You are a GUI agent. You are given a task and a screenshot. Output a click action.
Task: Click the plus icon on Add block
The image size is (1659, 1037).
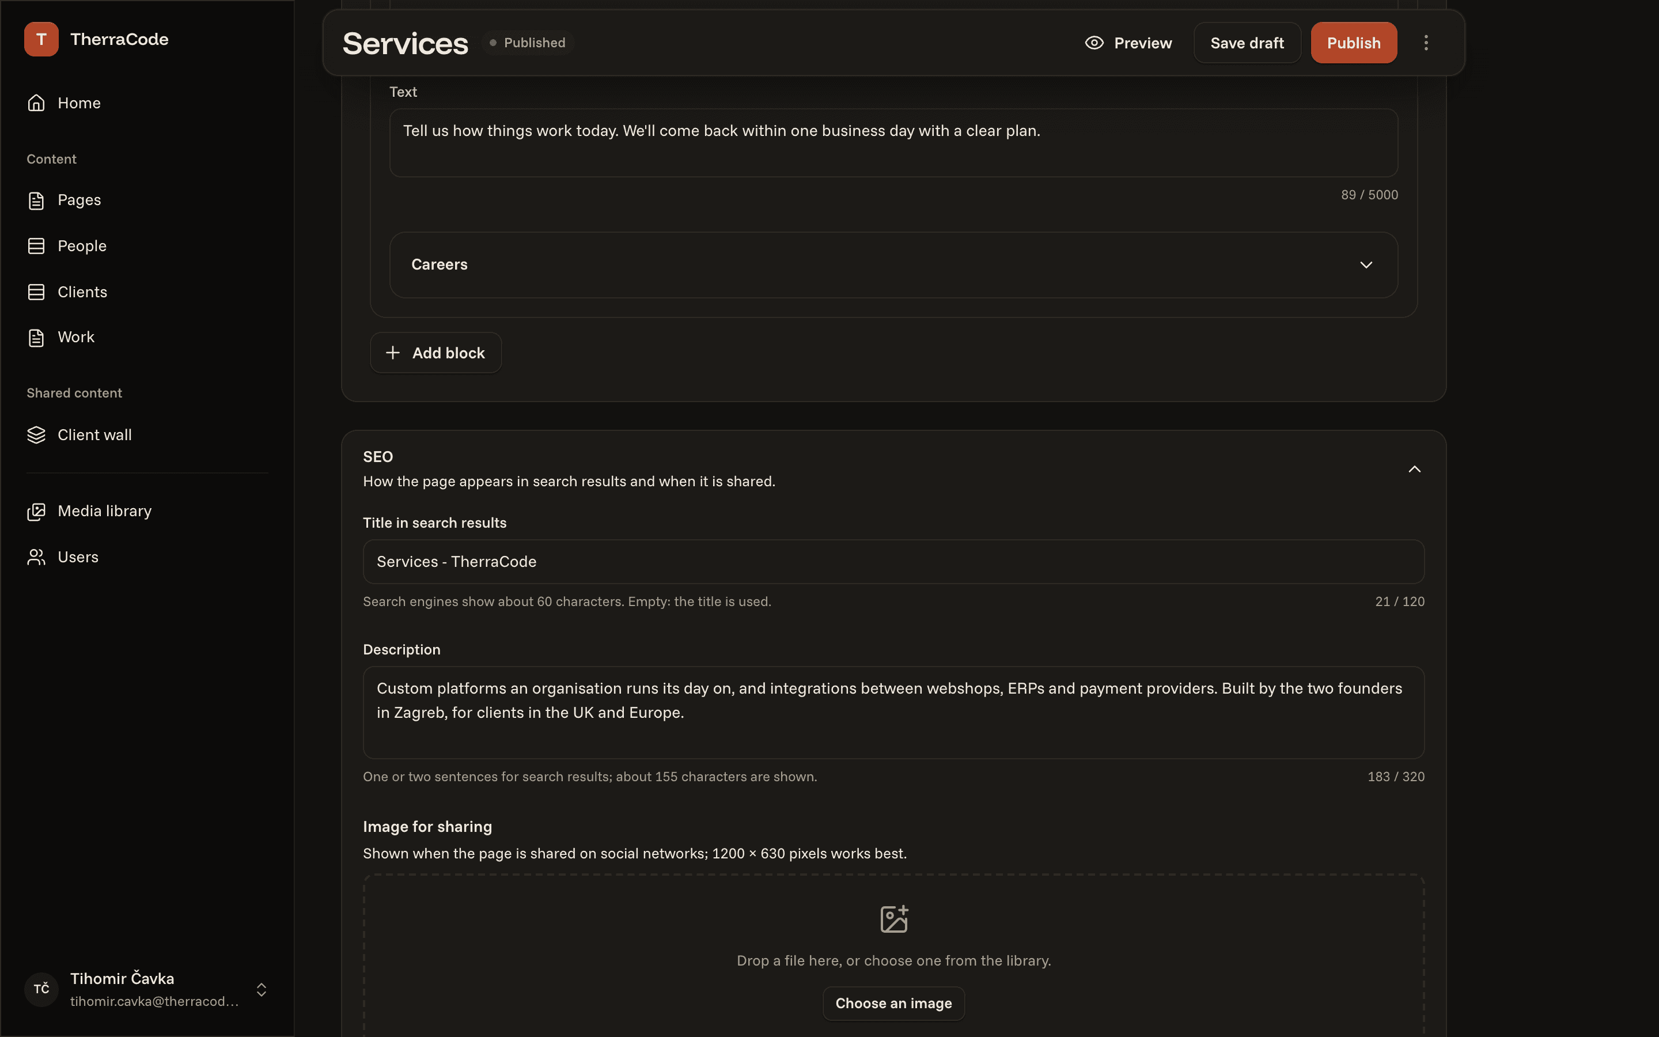[x=393, y=353]
